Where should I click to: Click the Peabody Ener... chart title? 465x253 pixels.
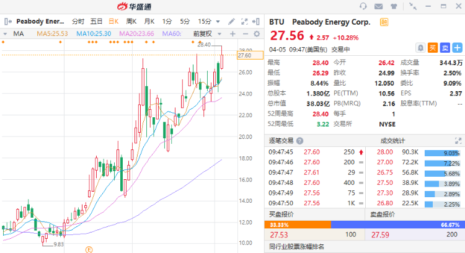tap(40, 21)
